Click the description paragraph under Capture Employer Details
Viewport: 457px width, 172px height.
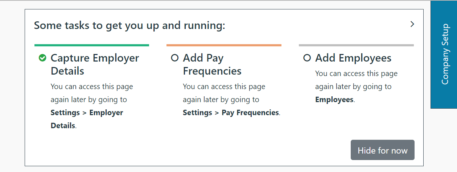click(91, 93)
